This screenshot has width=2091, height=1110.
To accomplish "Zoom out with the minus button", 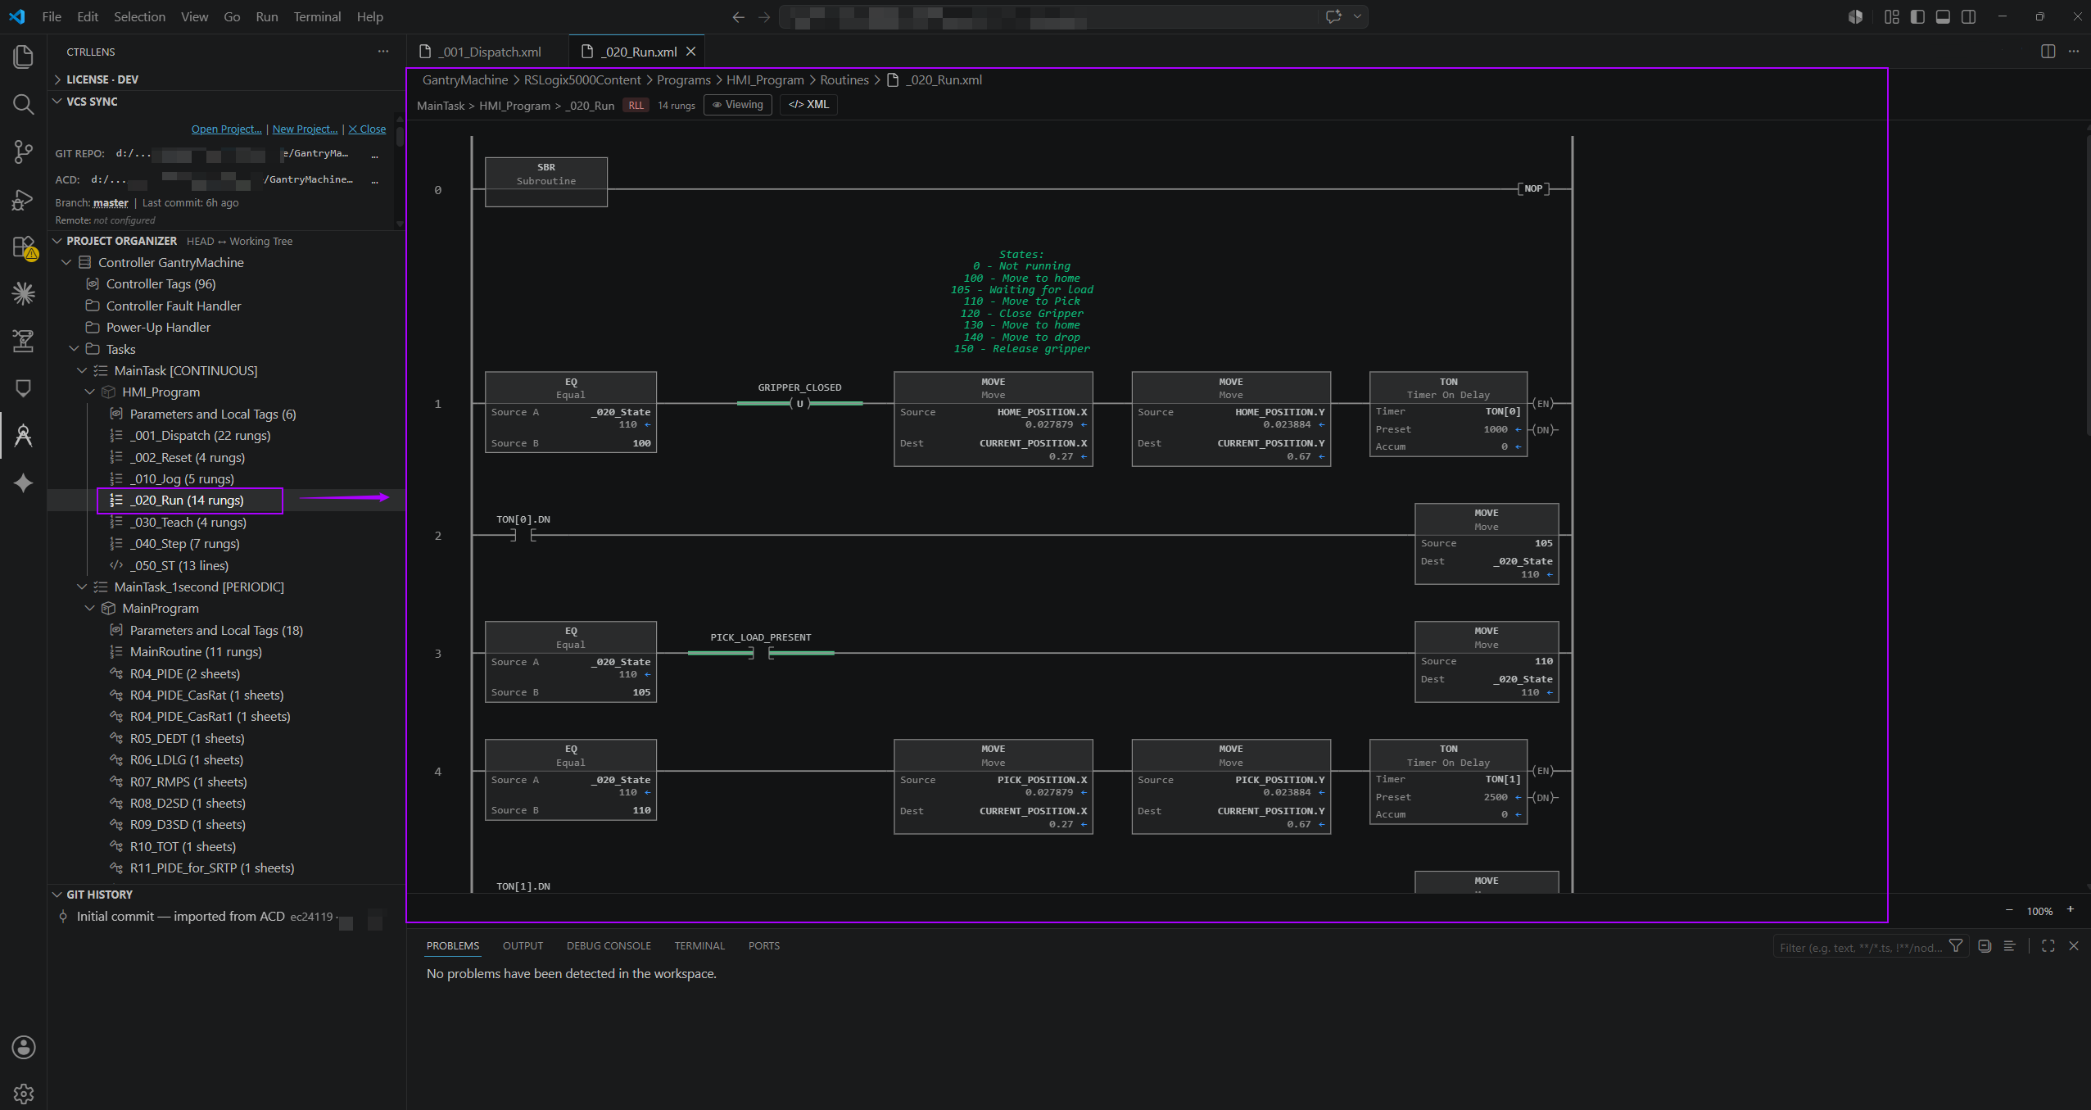I will [x=2009, y=910].
